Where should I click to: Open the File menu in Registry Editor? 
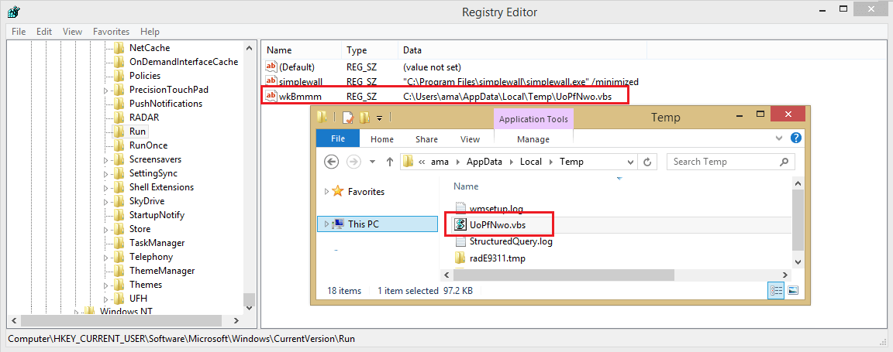19,31
